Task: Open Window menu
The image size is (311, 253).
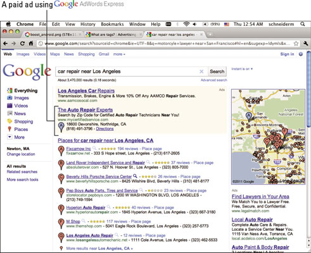Action: point(137,24)
